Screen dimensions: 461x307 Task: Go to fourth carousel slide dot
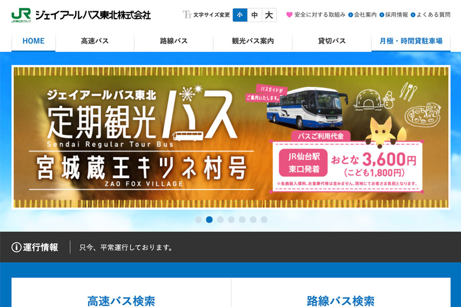pyautogui.click(x=232, y=220)
